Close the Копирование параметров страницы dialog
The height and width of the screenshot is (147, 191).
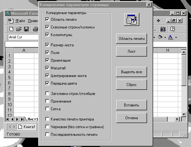point(149,5)
